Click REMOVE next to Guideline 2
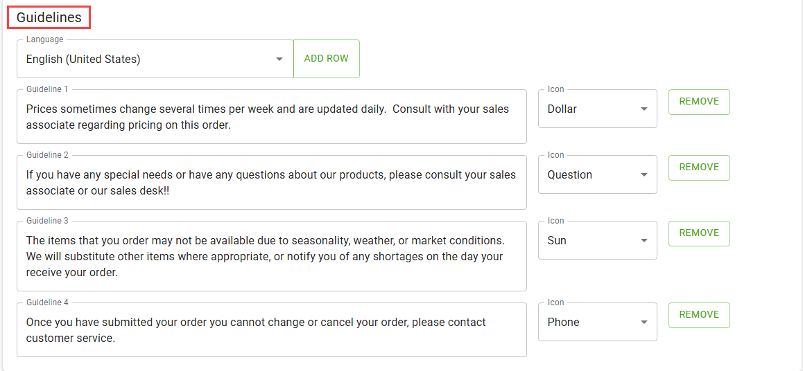803x371 pixels. pyautogui.click(x=699, y=168)
